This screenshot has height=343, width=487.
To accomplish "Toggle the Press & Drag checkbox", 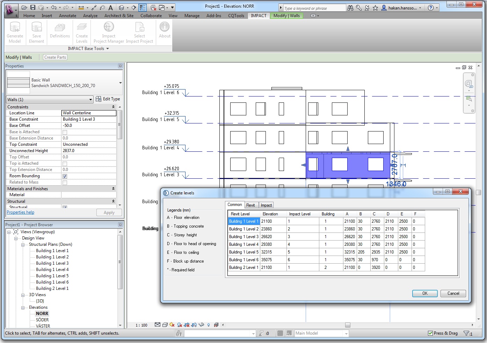I will (431, 333).
